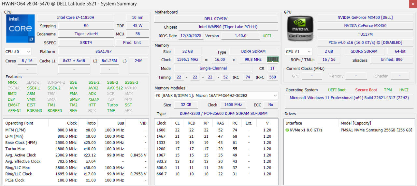
Task: Click the BGA1787 platform field
Action: [104, 52]
